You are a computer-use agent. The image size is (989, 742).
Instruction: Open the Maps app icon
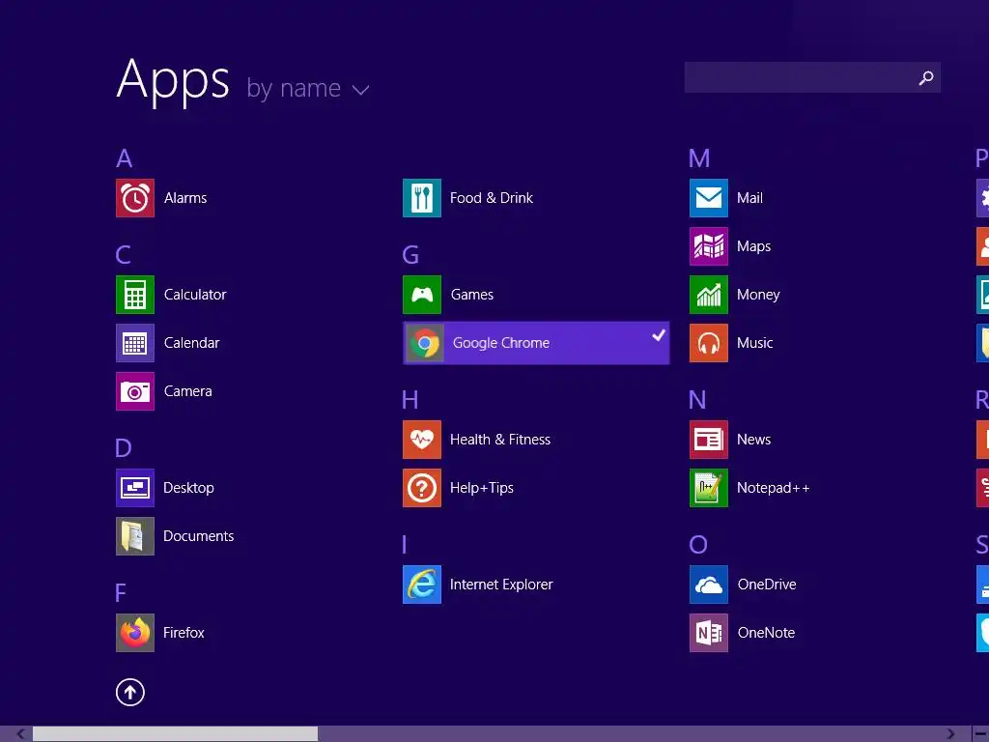coord(709,246)
